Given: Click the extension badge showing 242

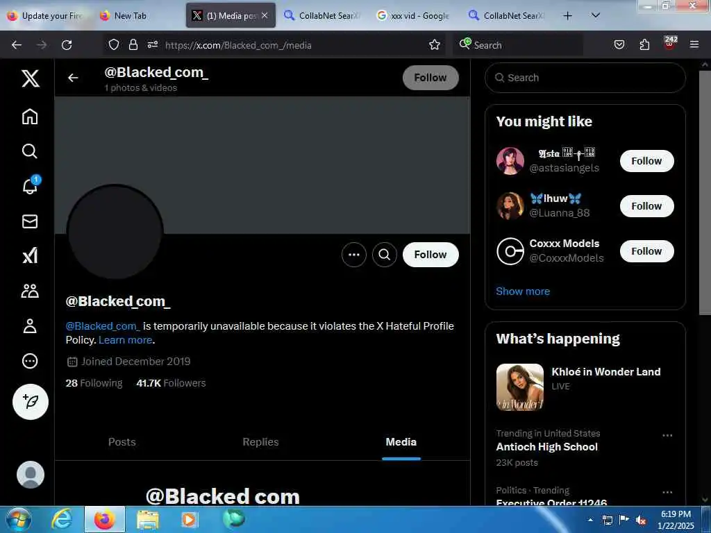Looking at the screenshot, I should pyautogui.click(x=670, y=43).
